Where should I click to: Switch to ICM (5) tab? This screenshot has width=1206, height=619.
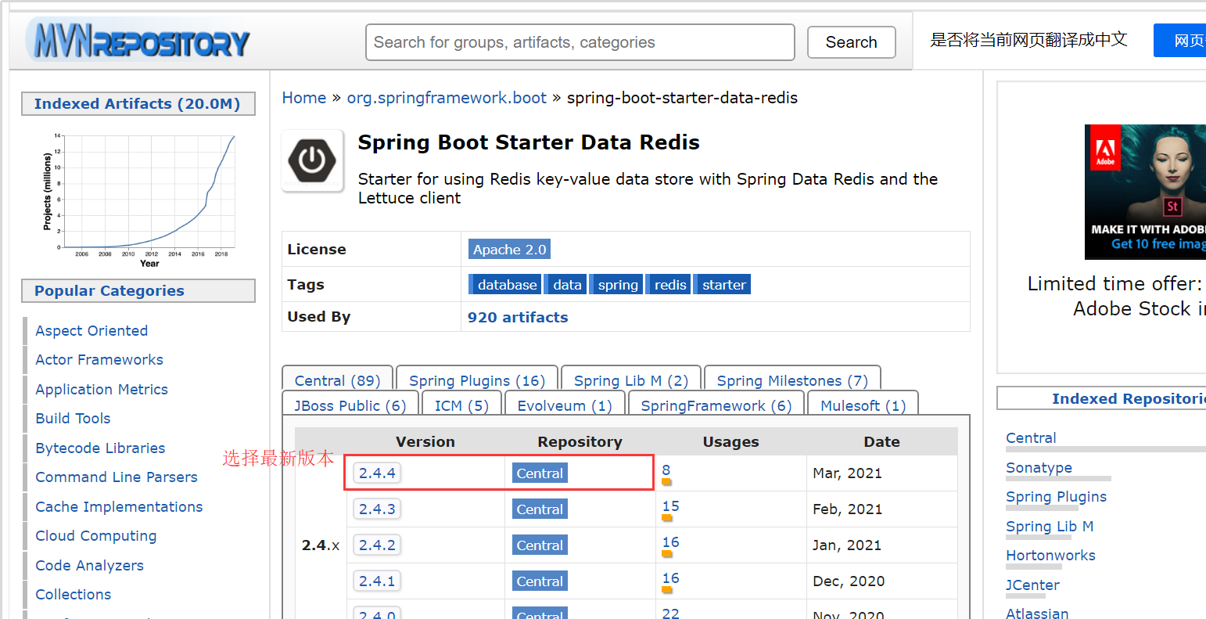pyautogui.click(x=461, y=405)
